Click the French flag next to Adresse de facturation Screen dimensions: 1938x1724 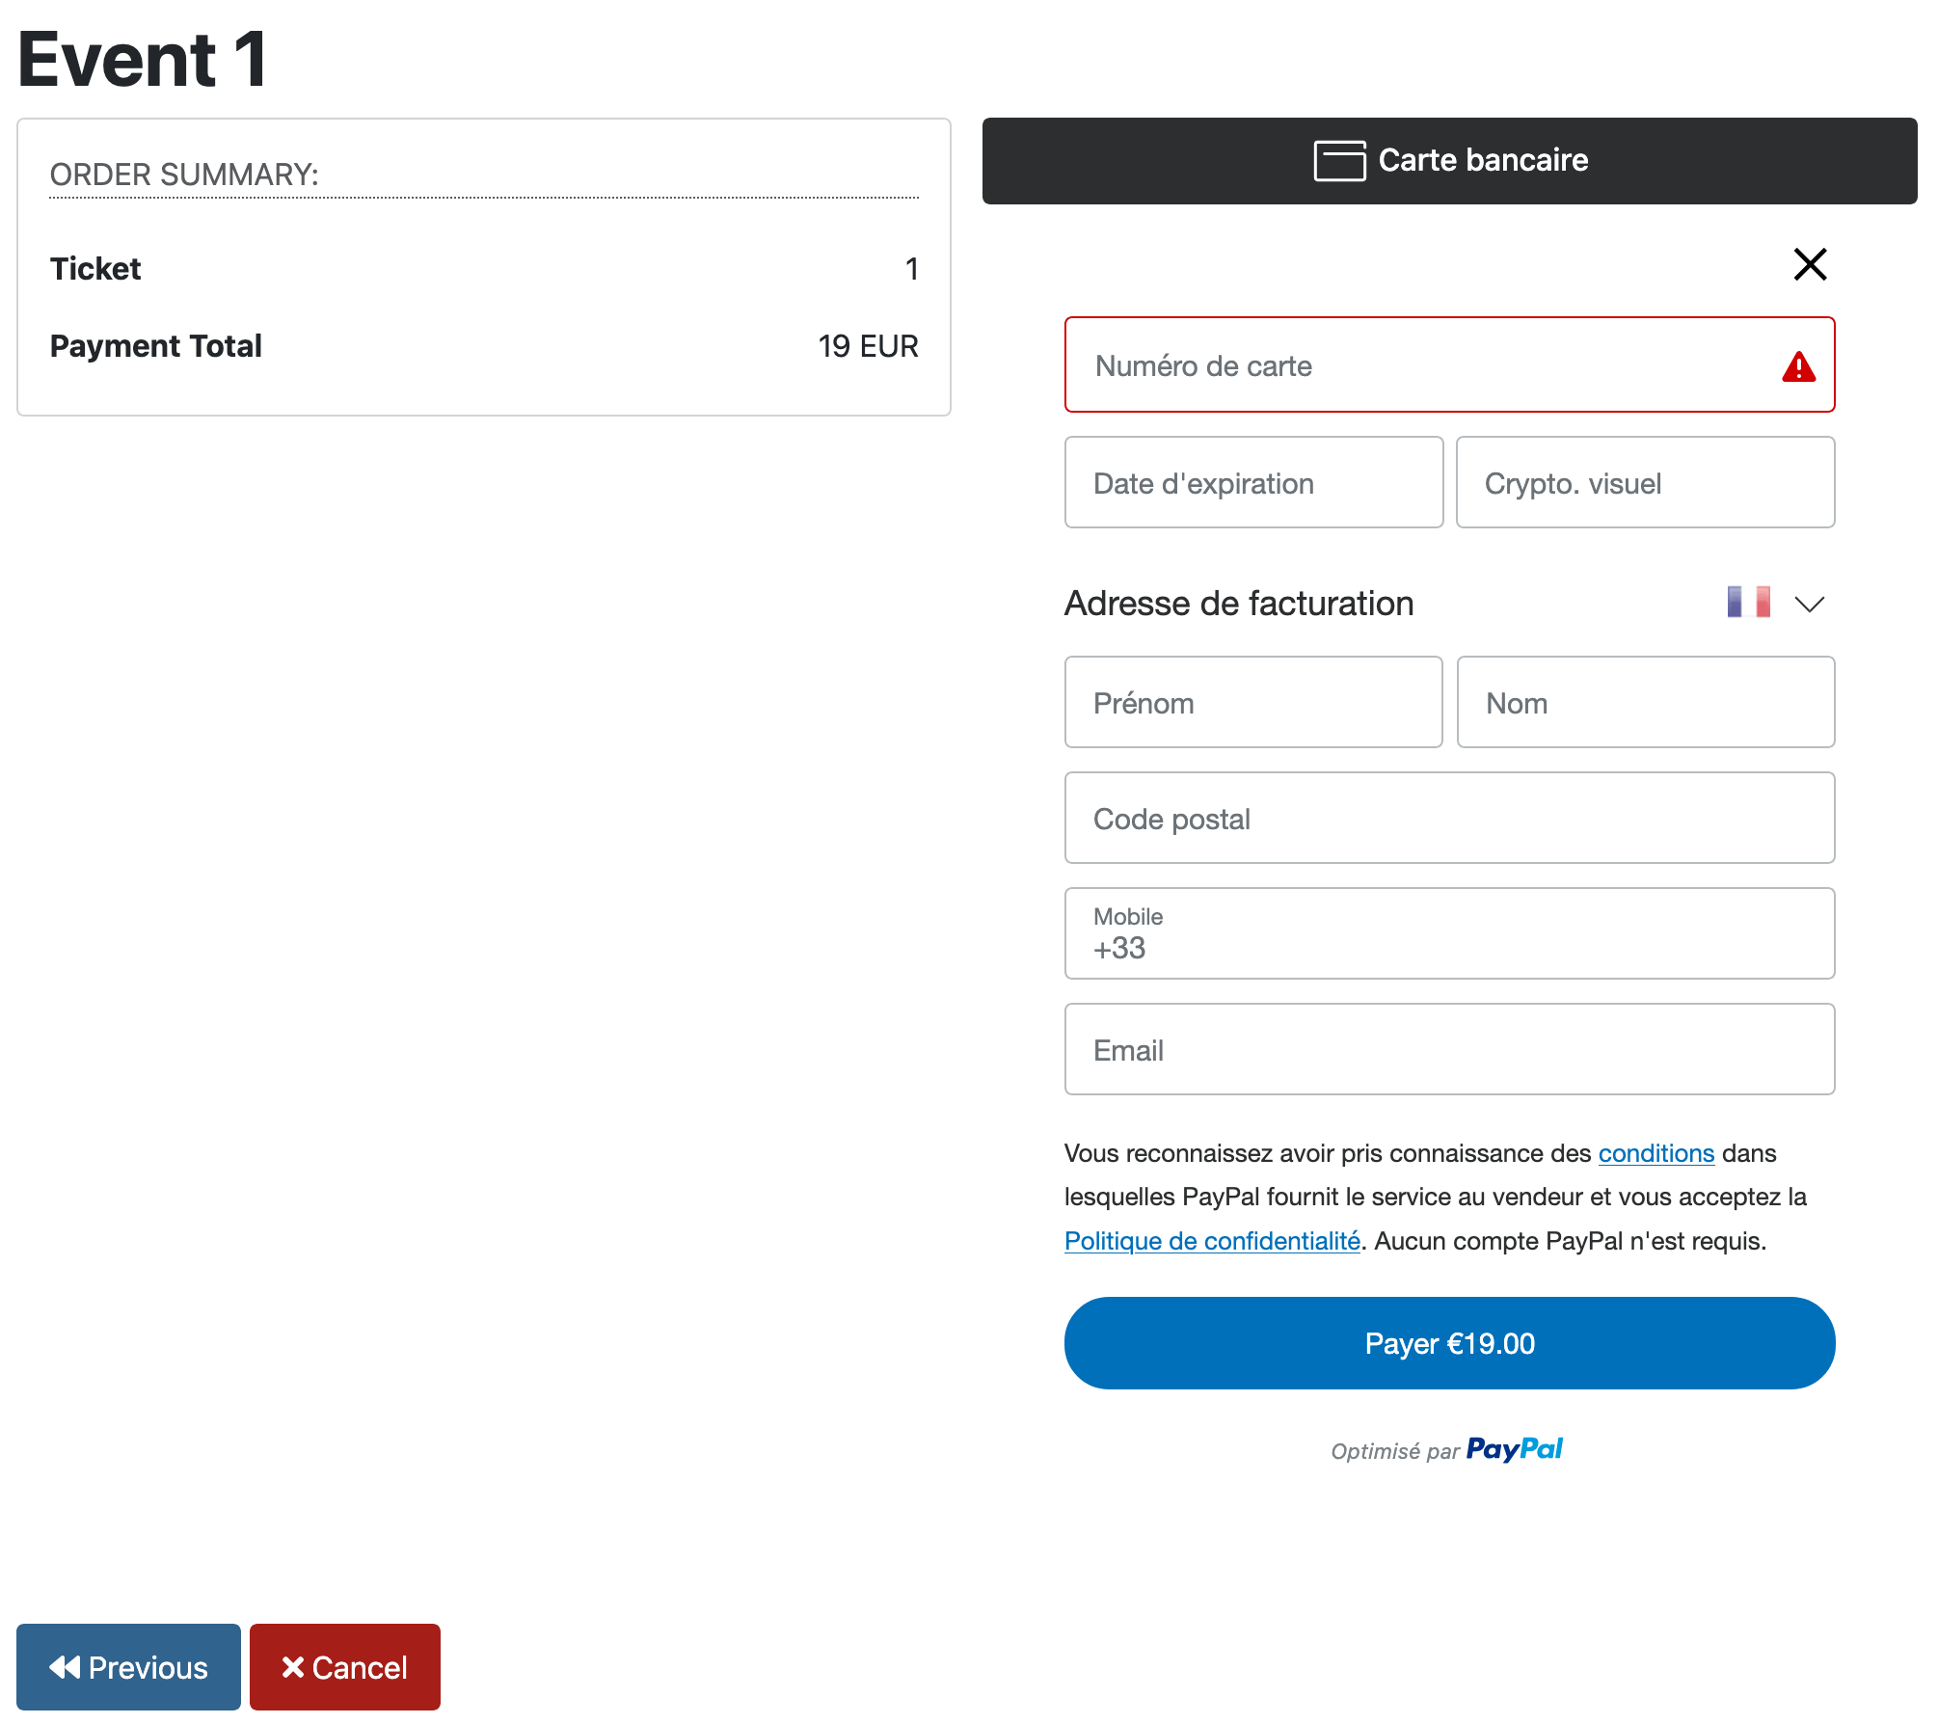(1750, 602)
